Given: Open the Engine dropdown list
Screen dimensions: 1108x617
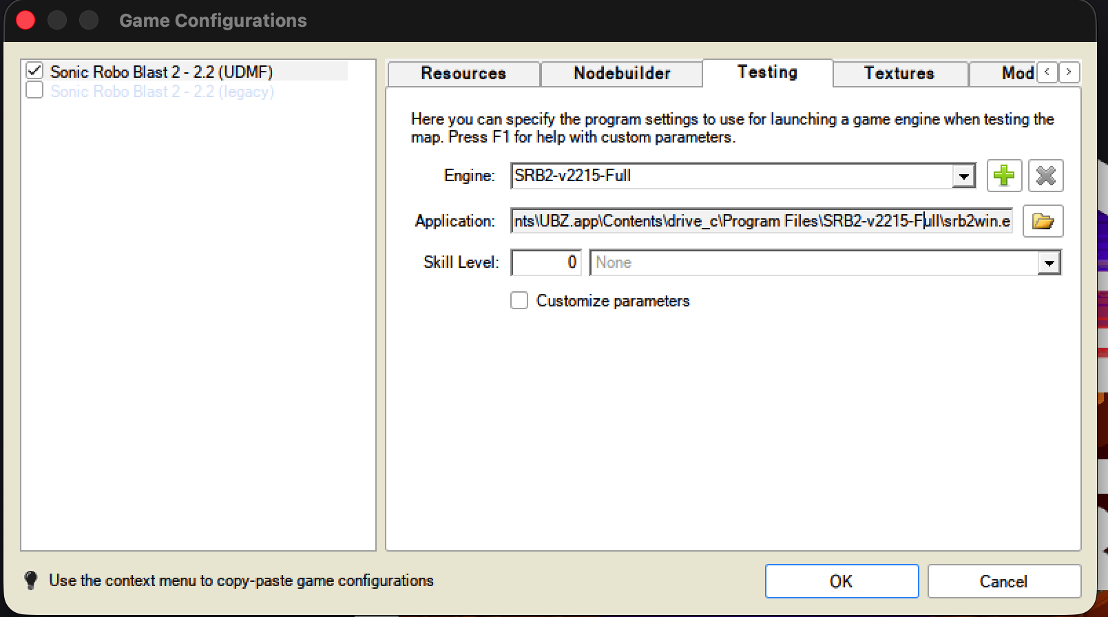Looking at the screenshot, I should 964,176.
